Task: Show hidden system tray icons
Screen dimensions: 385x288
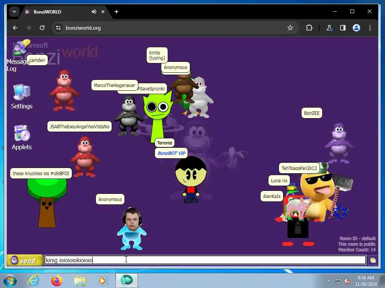Action: tap(329, 281)
